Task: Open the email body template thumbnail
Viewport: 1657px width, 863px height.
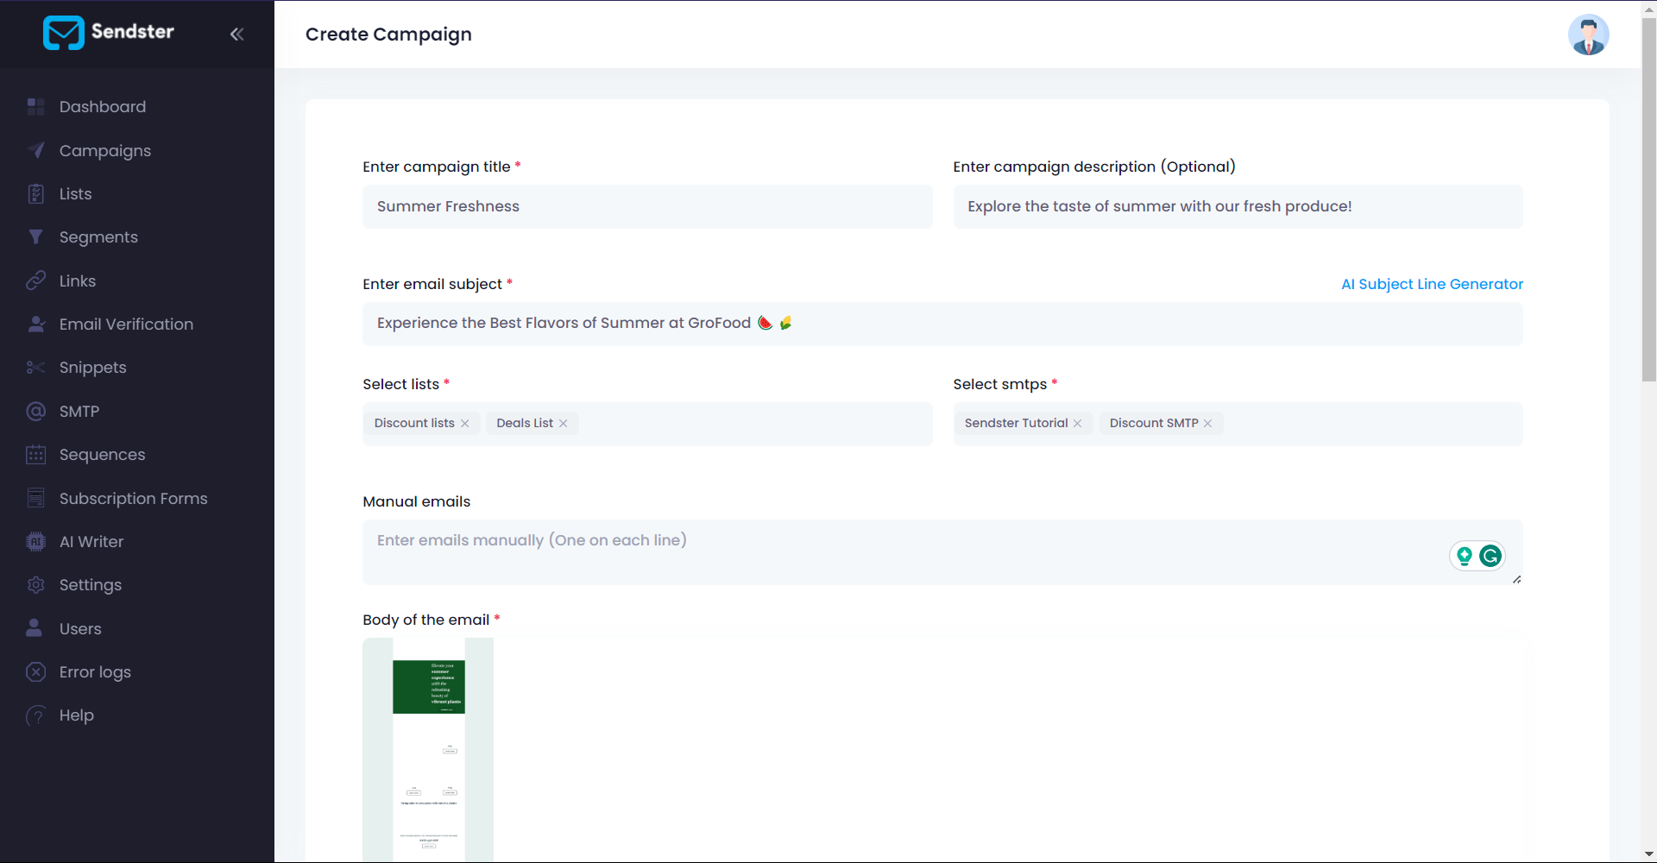Action: [428, 749]
